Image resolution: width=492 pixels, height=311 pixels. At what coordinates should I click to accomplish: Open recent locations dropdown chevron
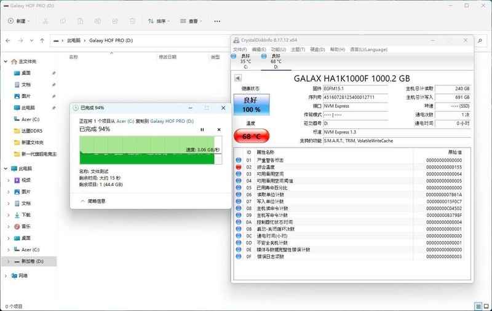(31, 41)
